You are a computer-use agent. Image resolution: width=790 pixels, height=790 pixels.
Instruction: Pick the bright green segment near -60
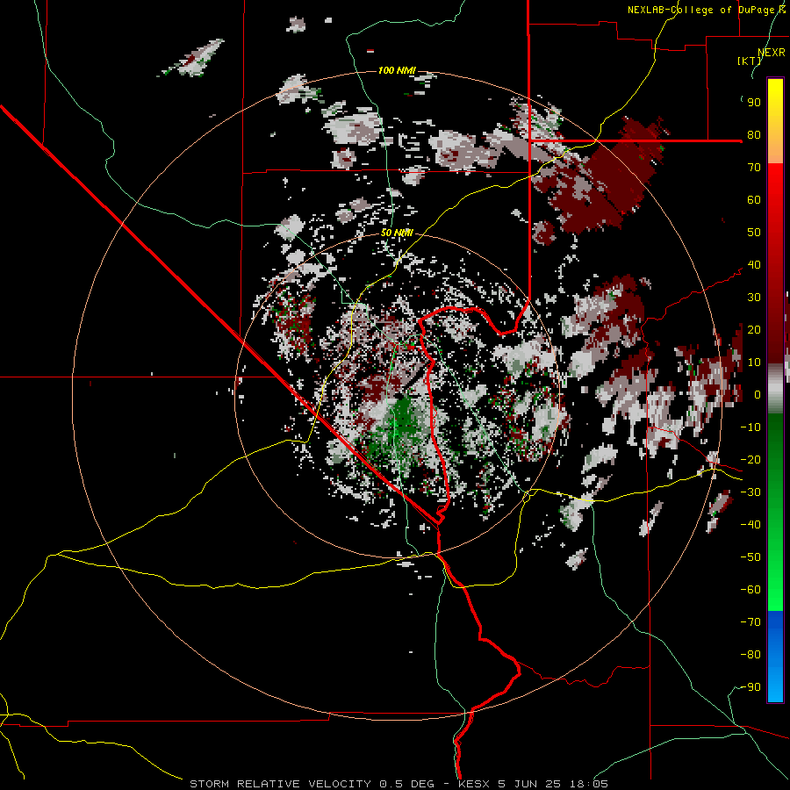(775, 590)
